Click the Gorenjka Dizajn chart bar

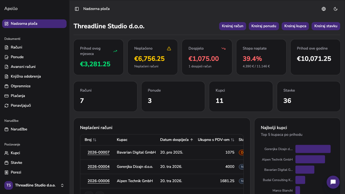pos(313,149)
